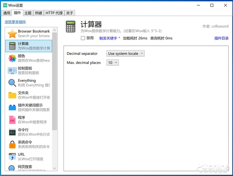The height and width of the screenshot is (176, 233).
Task: Select the 颜色 color flower icon
Action: [x=12, y=58]
